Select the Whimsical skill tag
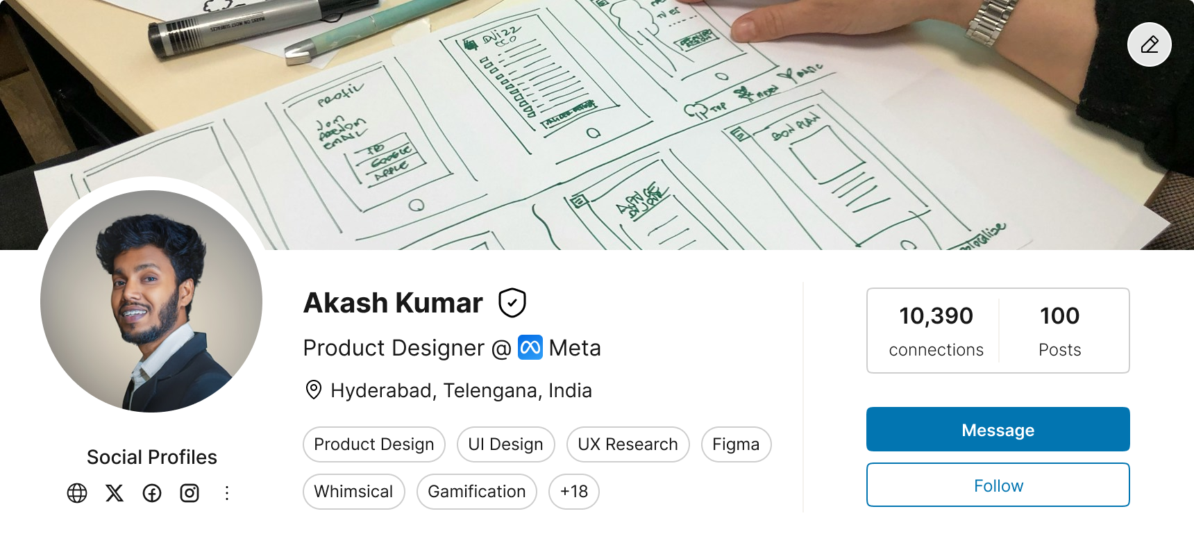This screenshot has height=550, width=1194. pyautogui.click(x=353, y=492)
